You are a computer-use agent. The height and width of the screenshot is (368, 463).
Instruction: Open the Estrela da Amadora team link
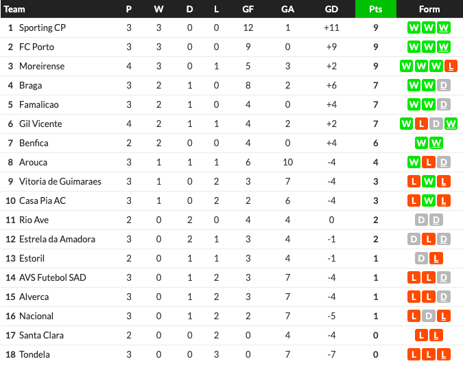pos(58,239)
